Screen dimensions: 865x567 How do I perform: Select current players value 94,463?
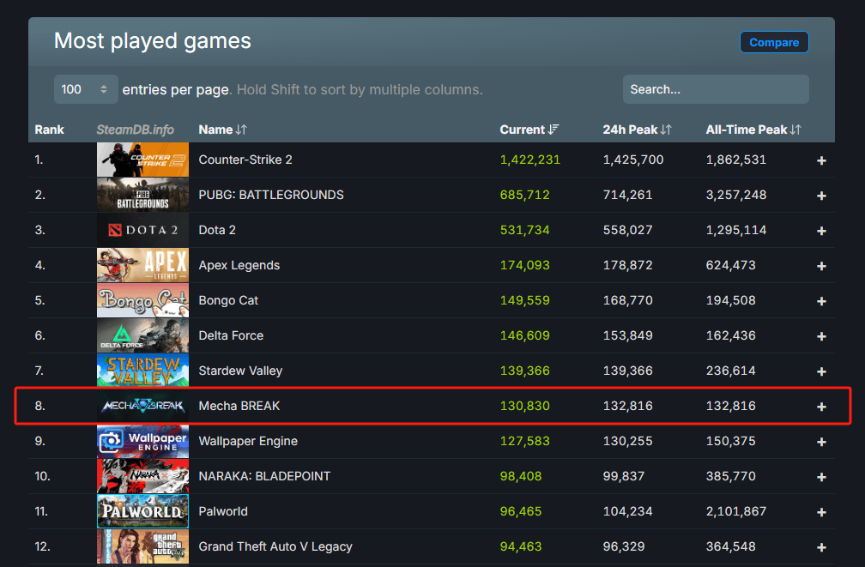click(521, 546)
